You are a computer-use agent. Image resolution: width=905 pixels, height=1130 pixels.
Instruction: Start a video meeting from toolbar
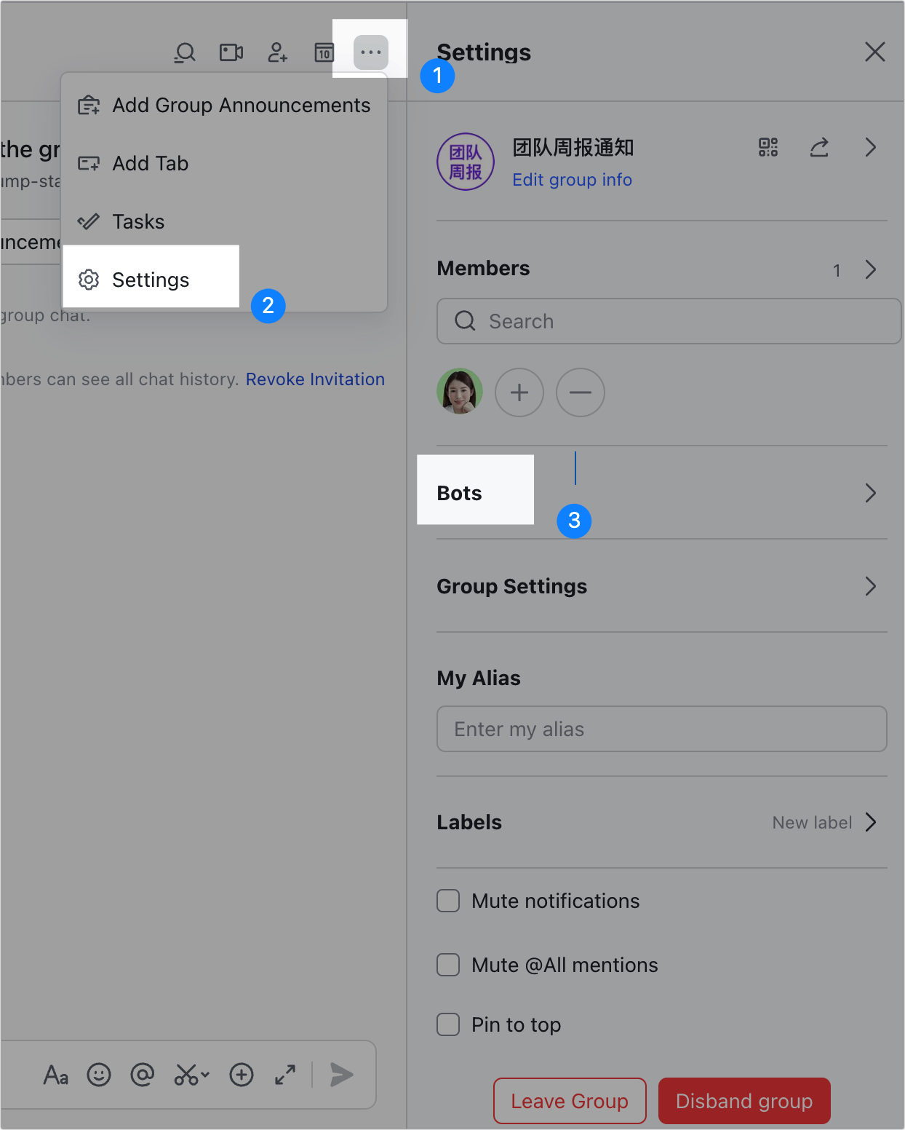coord(231,52)
